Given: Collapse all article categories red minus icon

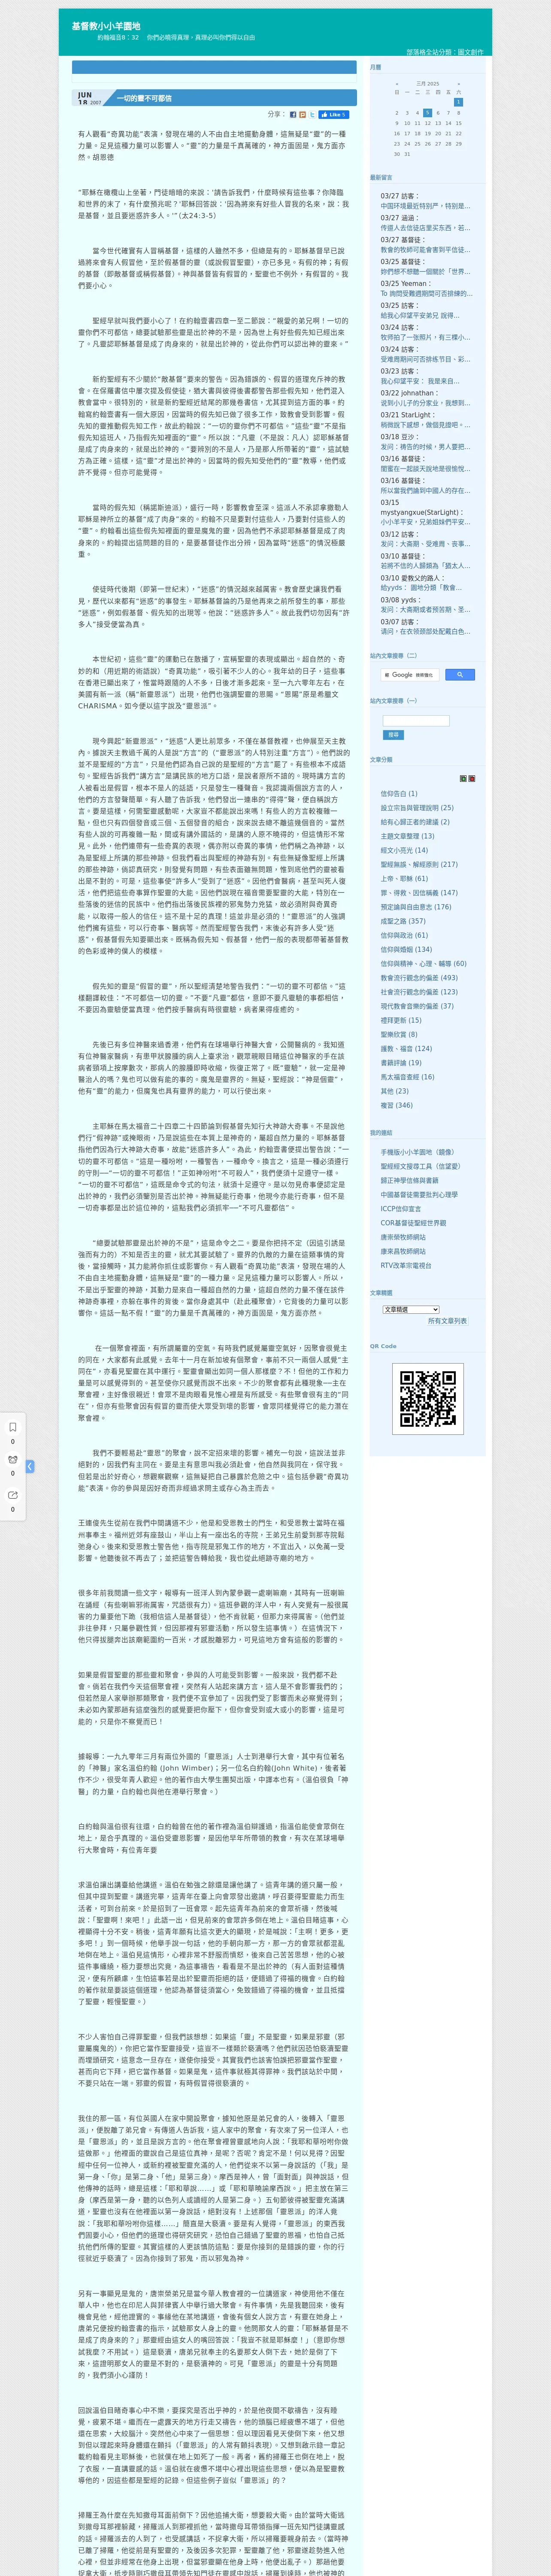Looking at the screenshot, I should 471,778.
